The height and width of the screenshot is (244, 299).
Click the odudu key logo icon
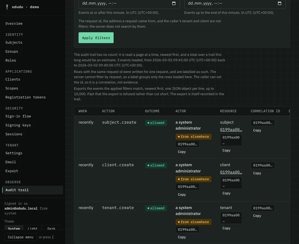[7, 7]
